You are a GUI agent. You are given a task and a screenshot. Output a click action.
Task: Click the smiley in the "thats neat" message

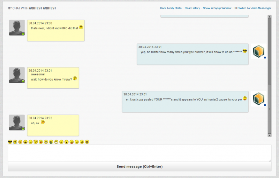click(81, 27)
